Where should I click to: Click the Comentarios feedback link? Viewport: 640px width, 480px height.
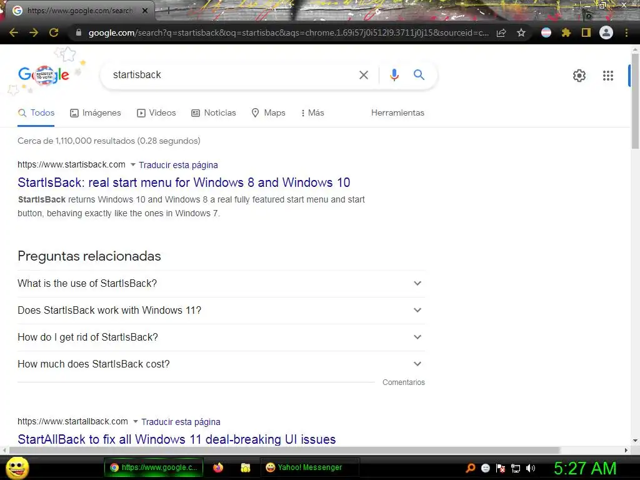(x=404, y=382)
